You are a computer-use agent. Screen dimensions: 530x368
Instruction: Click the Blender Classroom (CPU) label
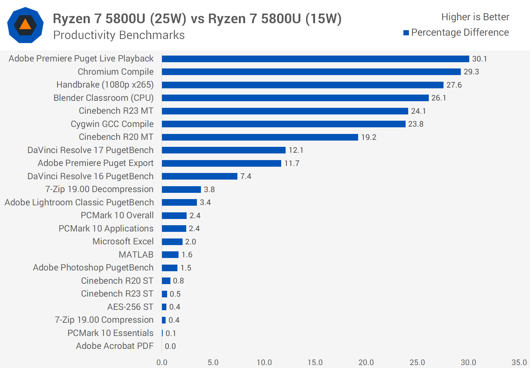pos(103,98)
